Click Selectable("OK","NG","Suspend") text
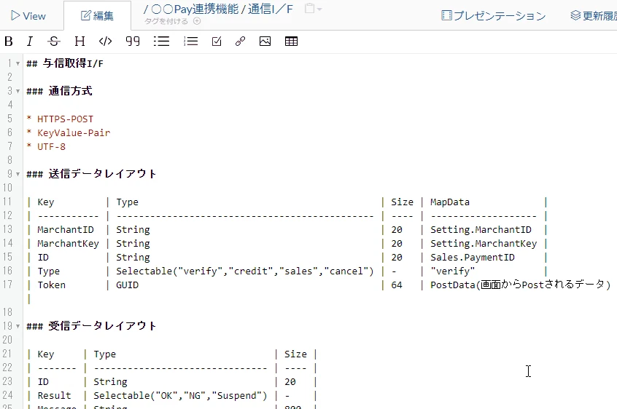 [x=180, y=396]
